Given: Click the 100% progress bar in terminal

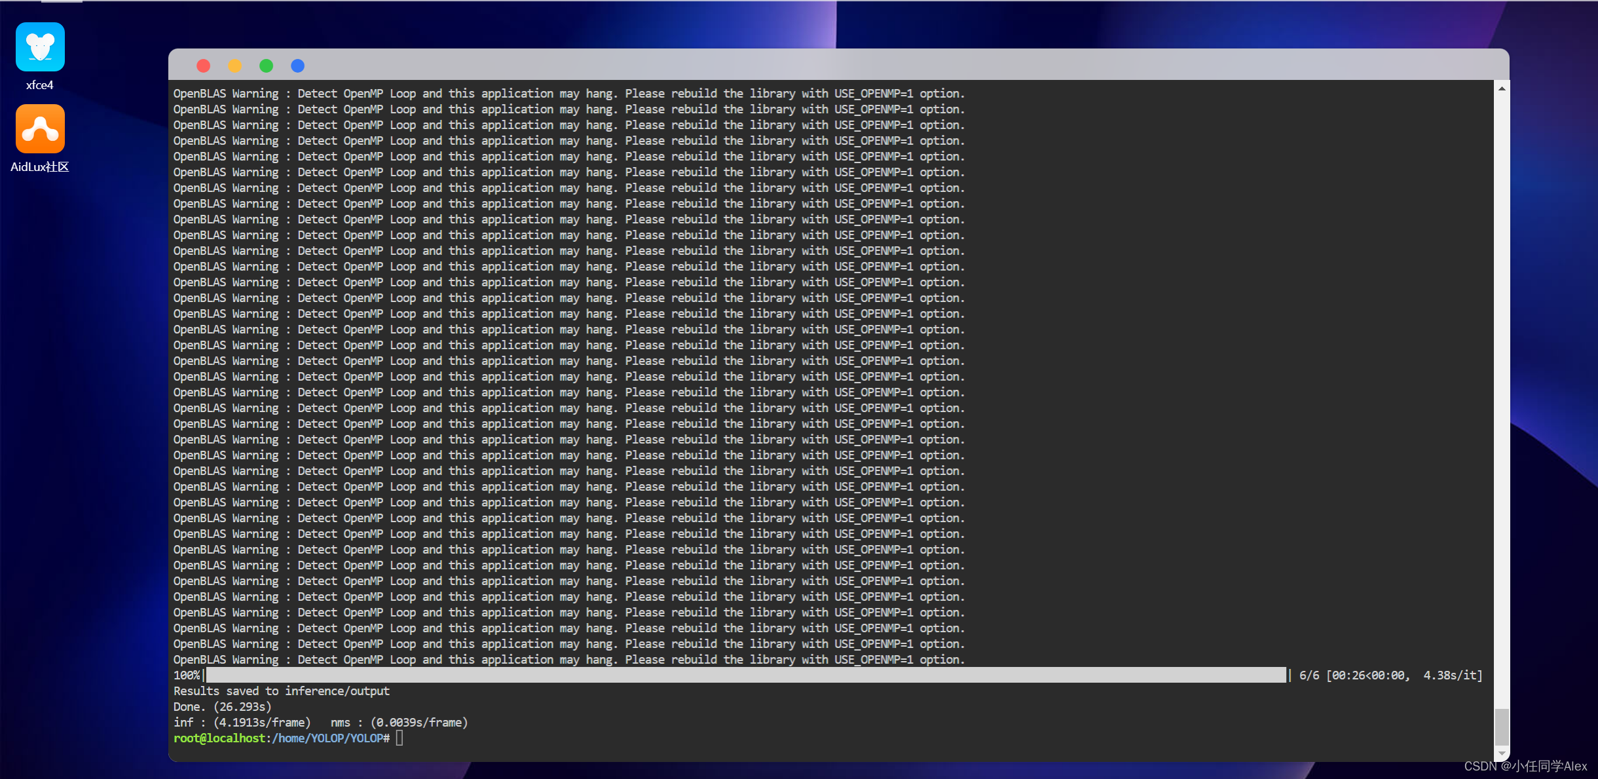Looking at the screenshot, I should (x=746, y=675).
